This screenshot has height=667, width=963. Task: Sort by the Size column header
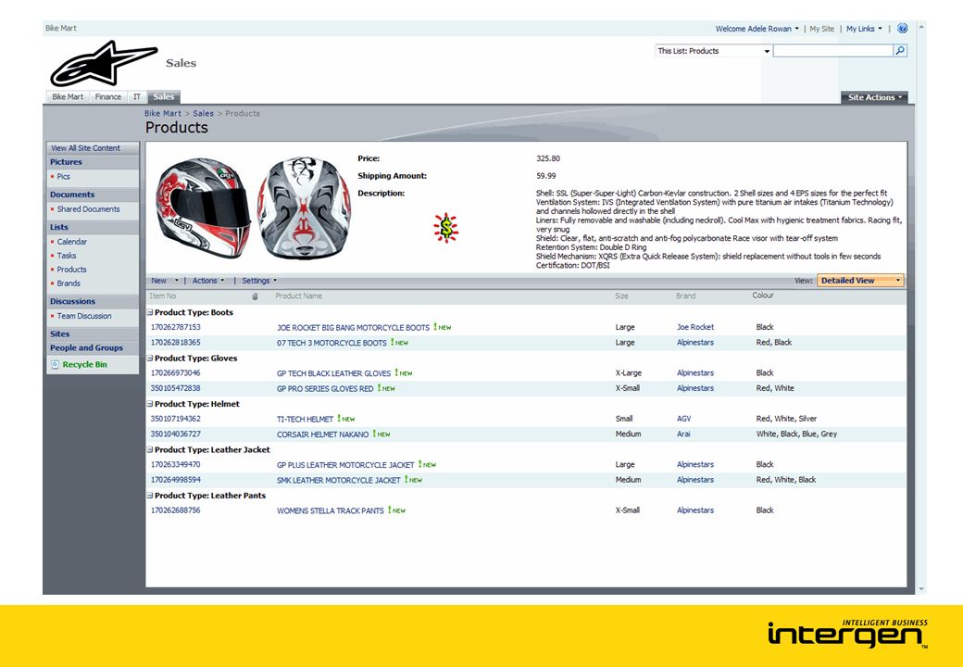pyautogui.click(x=621, y=296)
